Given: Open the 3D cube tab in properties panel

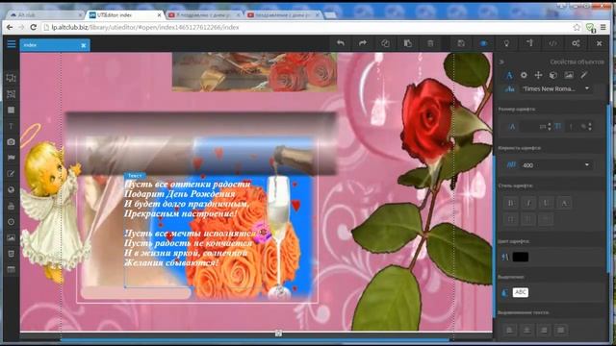Looking at the screenshot, I should [553, 75].
